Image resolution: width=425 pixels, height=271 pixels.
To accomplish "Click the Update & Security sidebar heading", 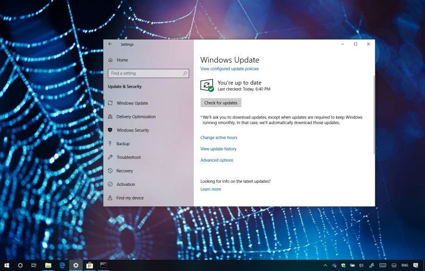I will (x=125, y=87).
